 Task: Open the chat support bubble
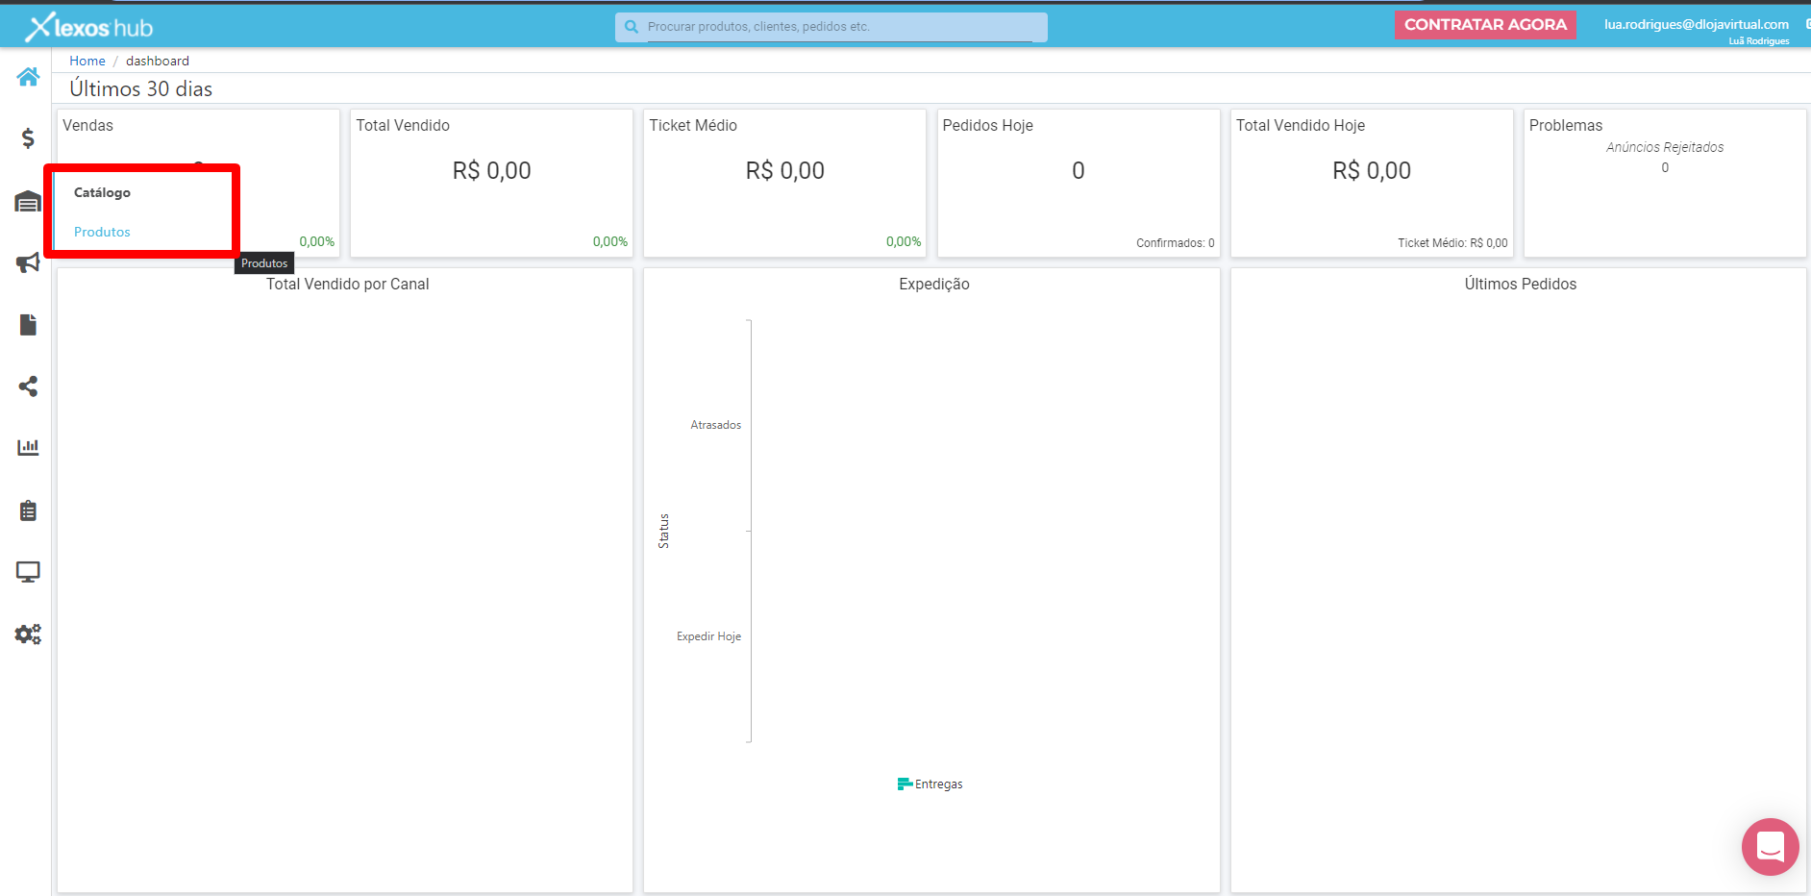click(1770, 847)
